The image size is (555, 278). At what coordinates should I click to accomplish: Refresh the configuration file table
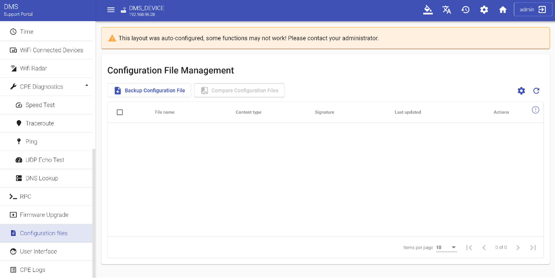[x=536, y=91]
